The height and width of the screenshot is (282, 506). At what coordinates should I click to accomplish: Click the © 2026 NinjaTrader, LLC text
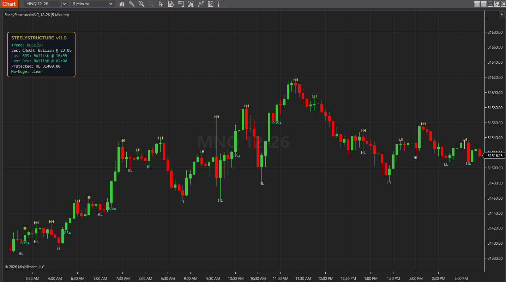click(x=24, y=267)
